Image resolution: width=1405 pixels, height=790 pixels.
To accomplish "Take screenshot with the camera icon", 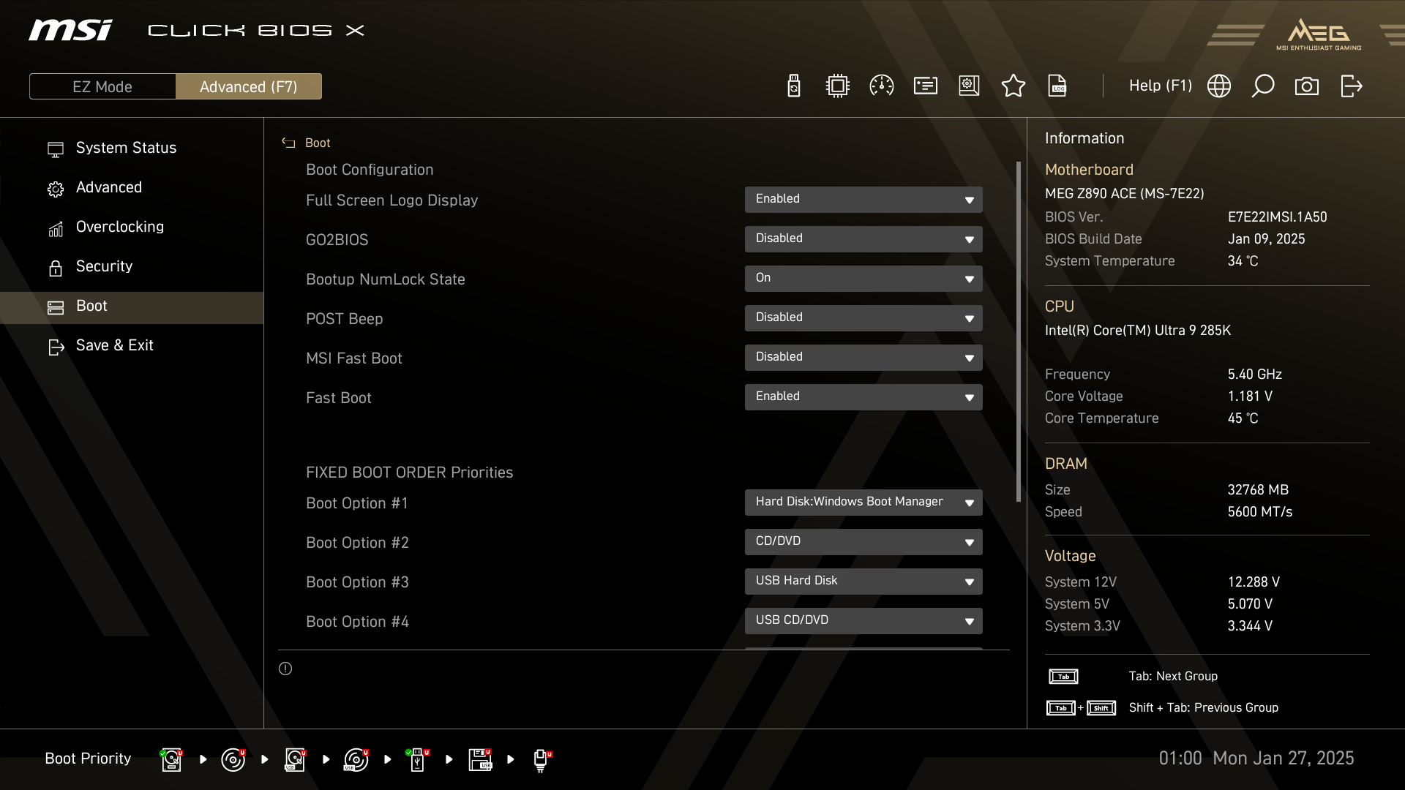I will (1306, 86).
